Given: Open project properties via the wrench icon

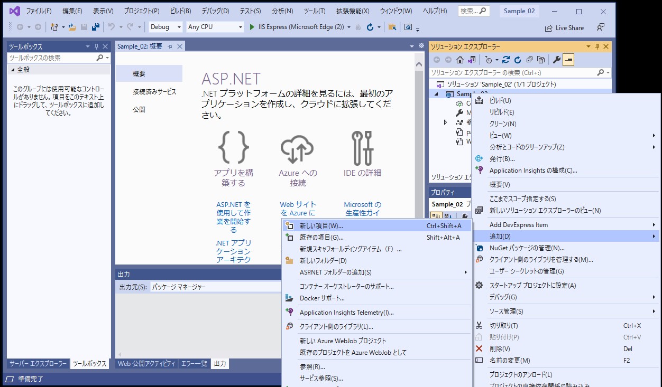Looking at the screenshot, I should point(556,60).
